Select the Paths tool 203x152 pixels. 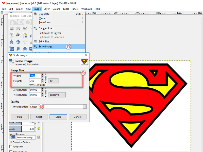pyautogui.click(x=24, y=35)
